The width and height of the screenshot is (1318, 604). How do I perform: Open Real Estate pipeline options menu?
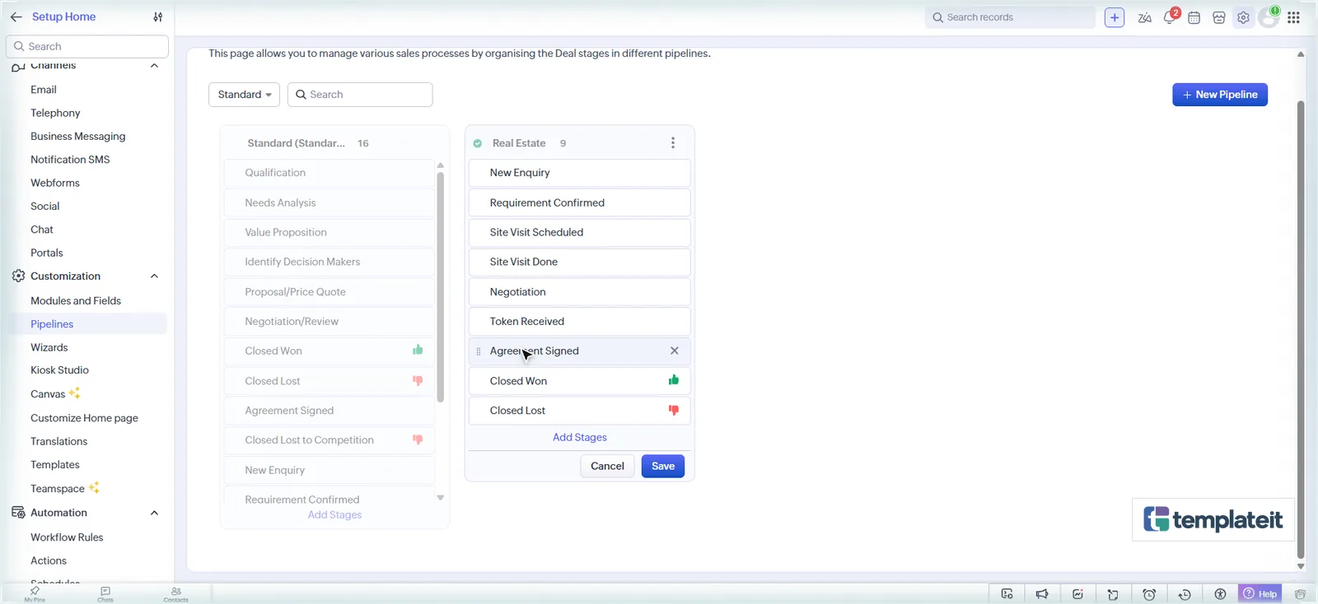(673, 143)
